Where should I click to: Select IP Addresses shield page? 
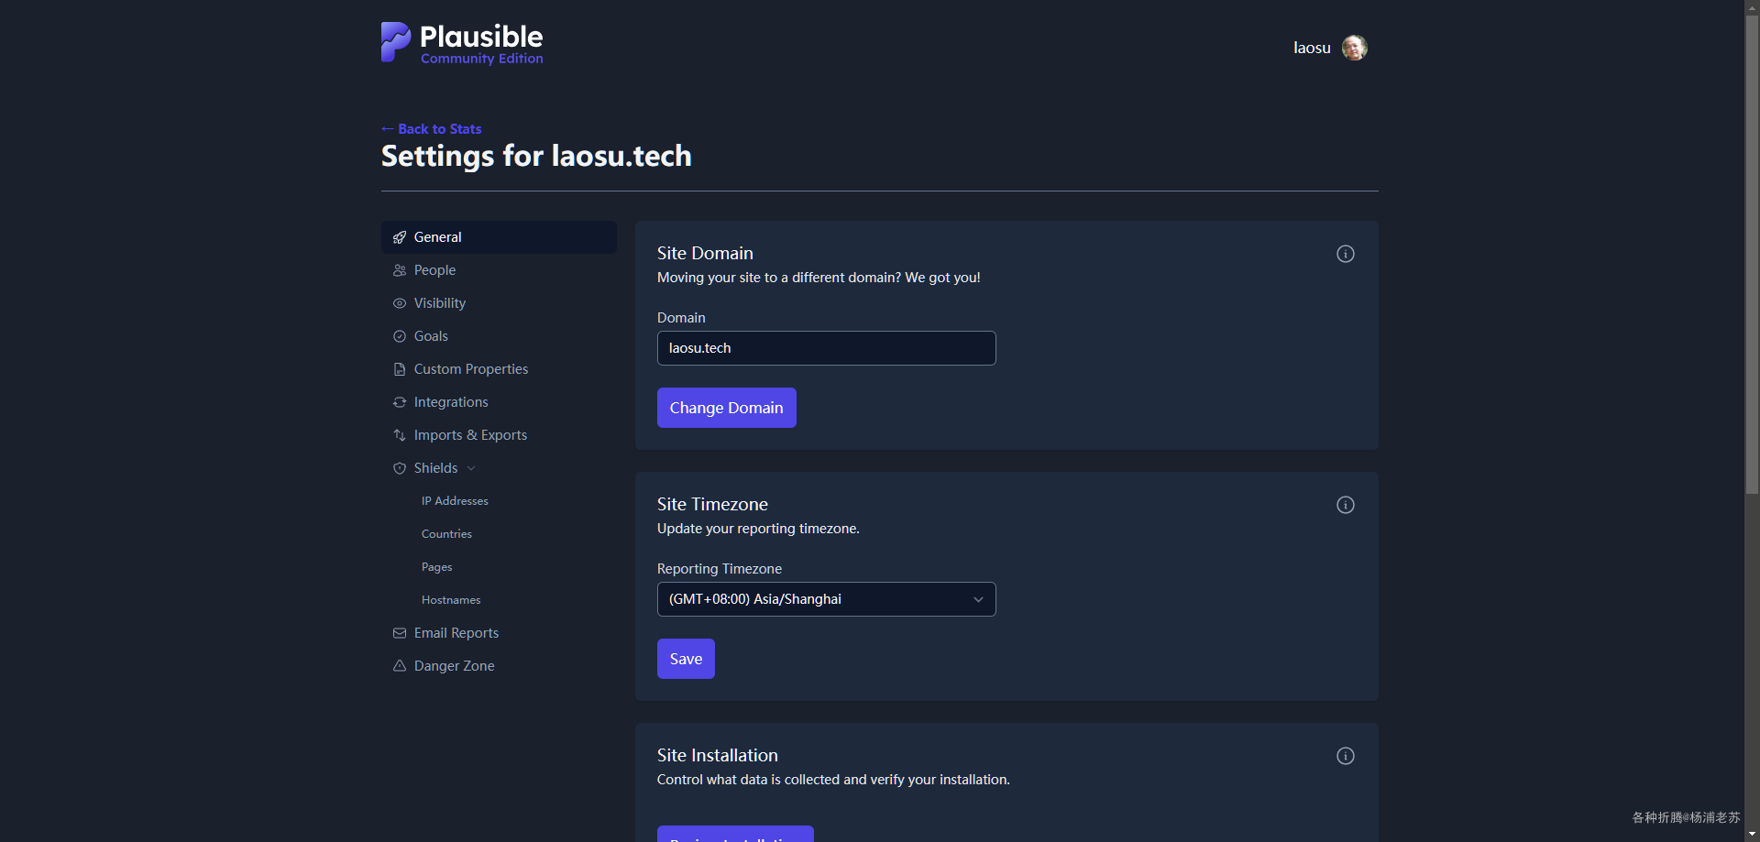(x=455, y=501)
